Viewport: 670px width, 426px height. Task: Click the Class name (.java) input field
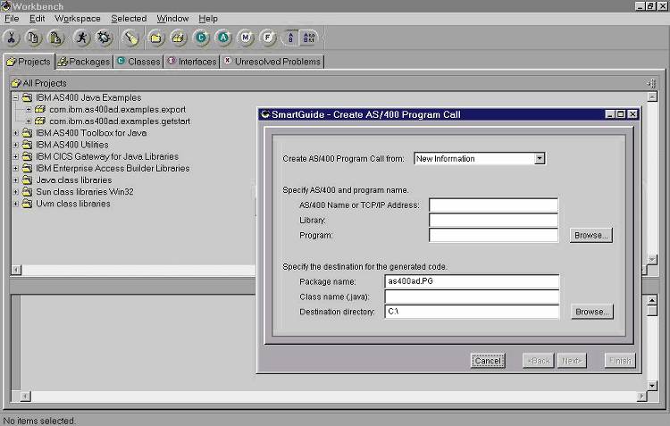[472, 297]
